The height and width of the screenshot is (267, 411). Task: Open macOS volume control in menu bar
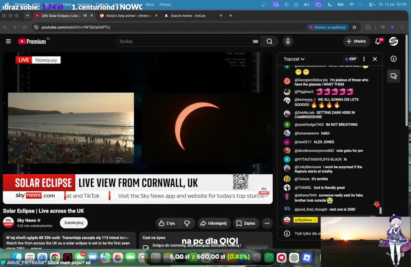point(306,4)
